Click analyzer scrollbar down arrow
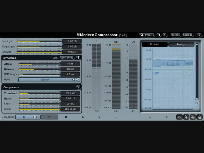Viewport: 204px width, 153px height. [x=197, y=99]
